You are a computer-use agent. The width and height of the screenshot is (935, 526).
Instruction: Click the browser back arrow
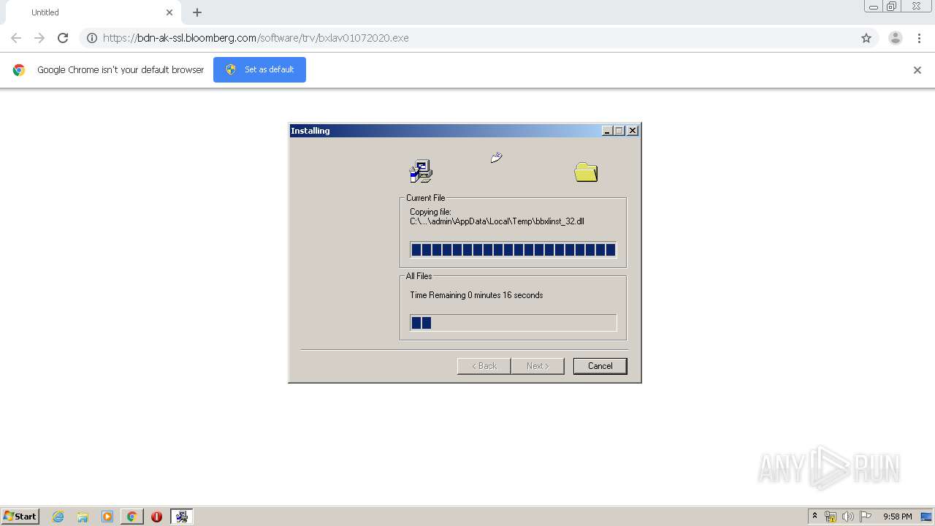(16, 38)
